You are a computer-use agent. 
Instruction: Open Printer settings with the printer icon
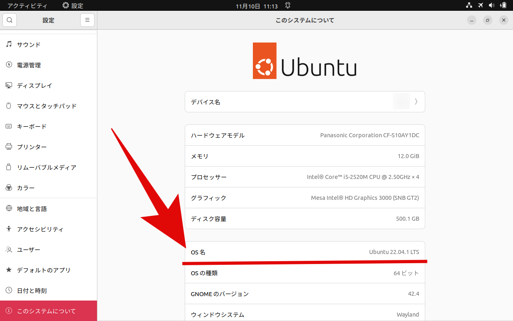click(x=8, y=147)
